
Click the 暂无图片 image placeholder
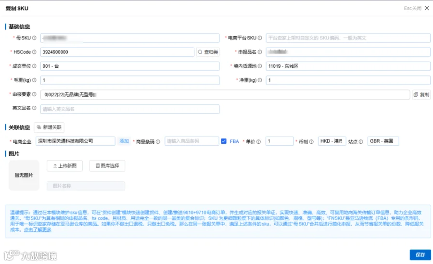click(x=24, y=176)
